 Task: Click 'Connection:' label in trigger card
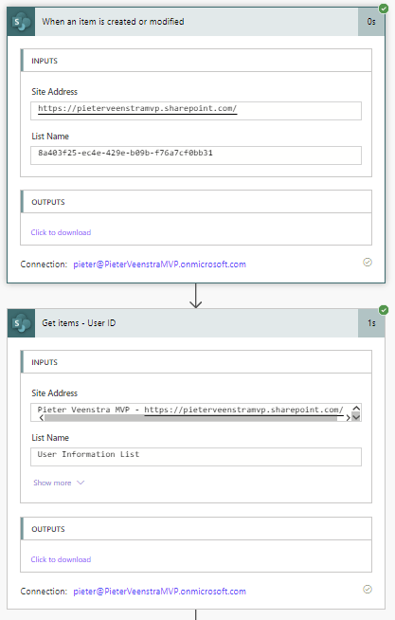coord(44,264)
